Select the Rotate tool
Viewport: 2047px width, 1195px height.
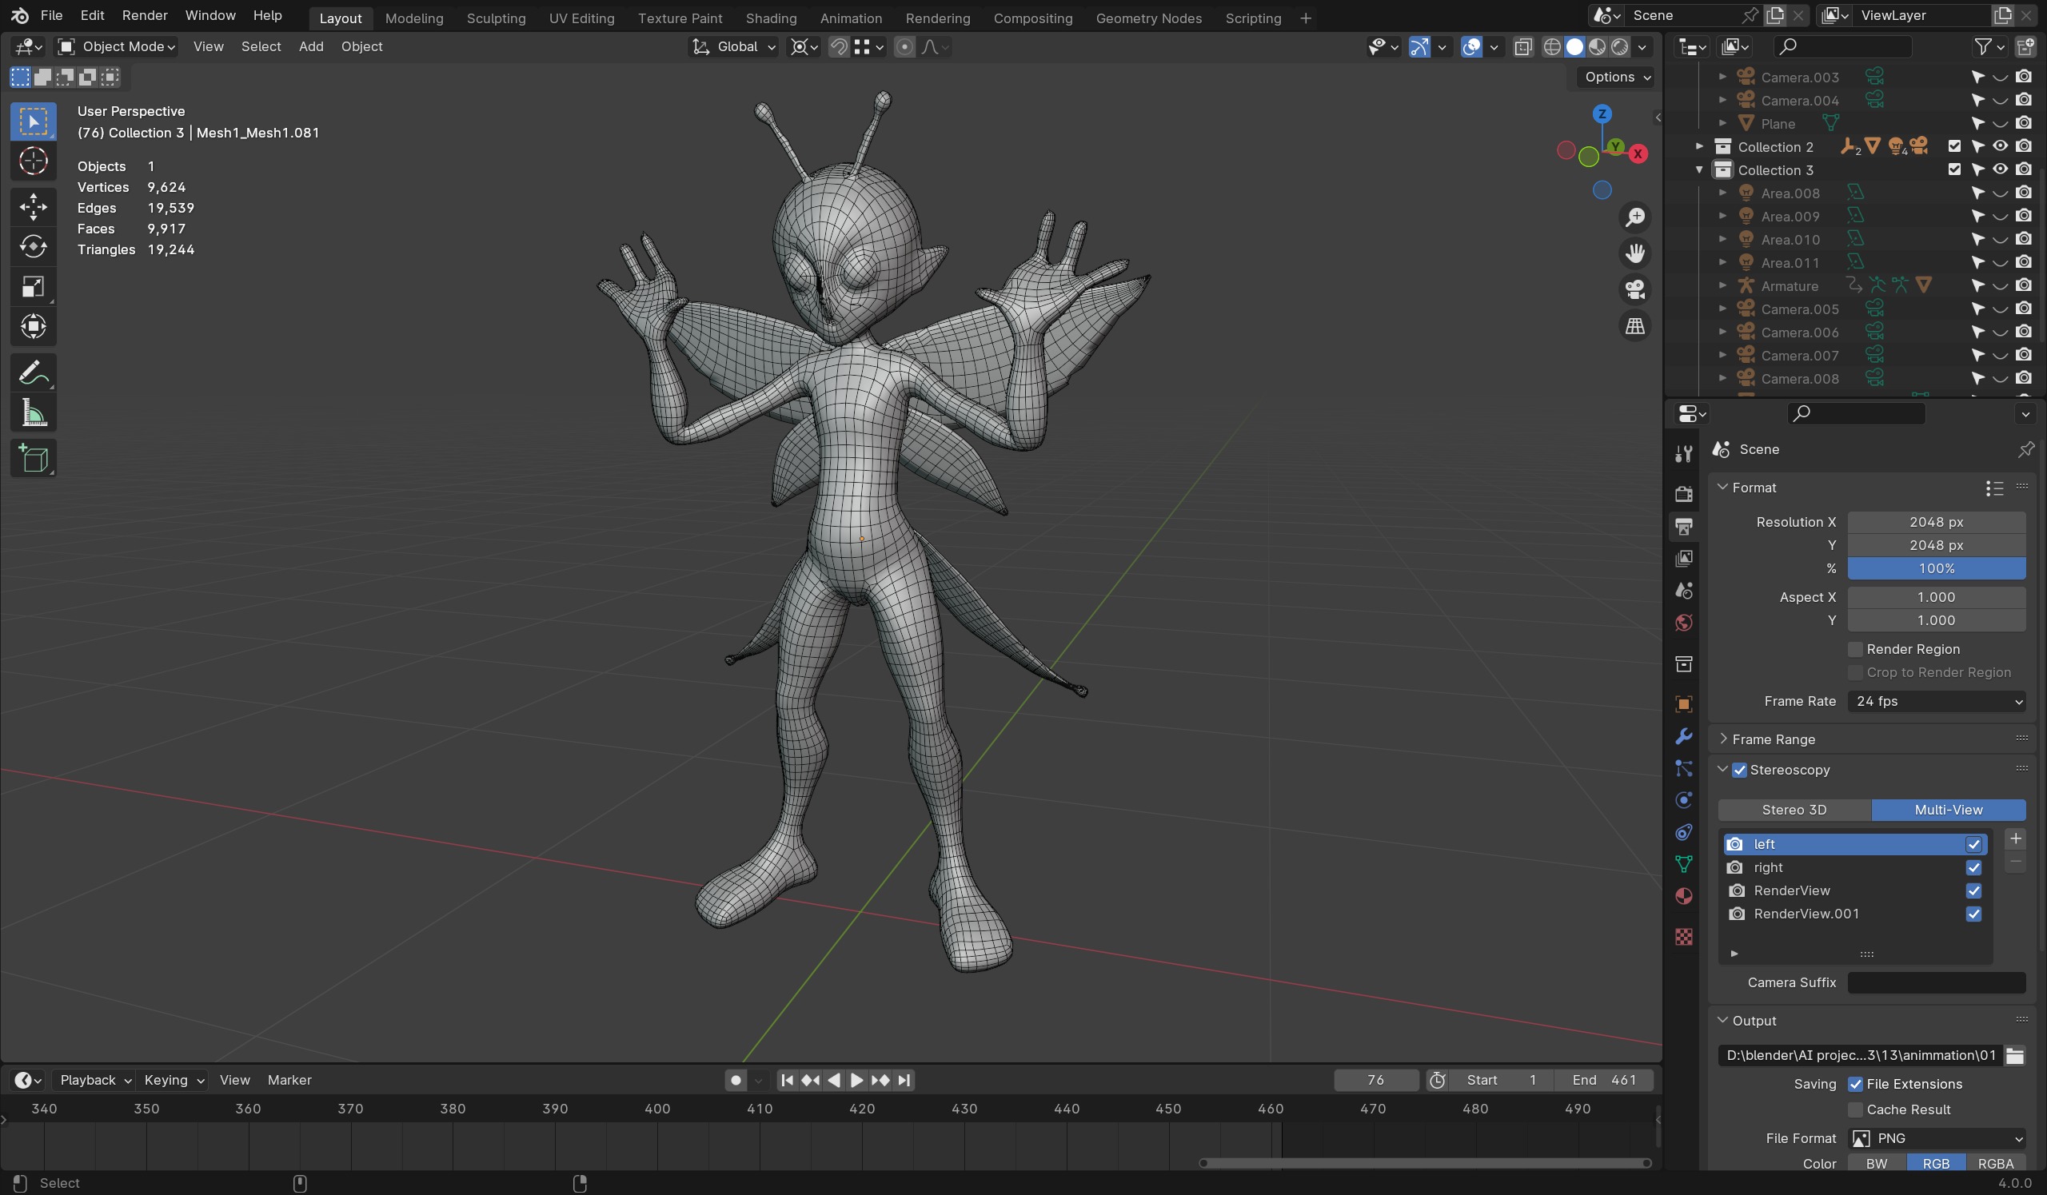[x=34, y=246]
